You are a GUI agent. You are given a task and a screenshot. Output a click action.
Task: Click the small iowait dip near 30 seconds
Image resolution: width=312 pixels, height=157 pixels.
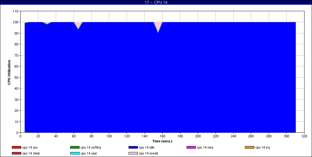click(x=47, y=23)
